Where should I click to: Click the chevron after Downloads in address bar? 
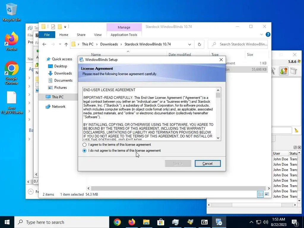pyautogui.click(x=121, y=45)
